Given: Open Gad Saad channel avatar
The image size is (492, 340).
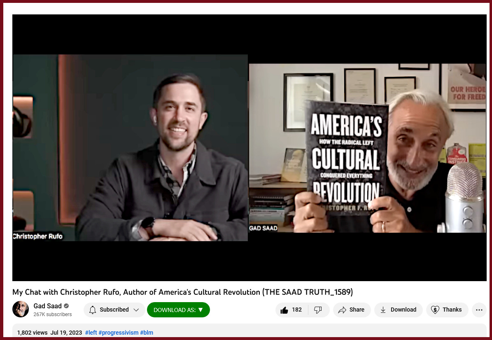Looking at the screenshot, I should [x=21, y=309].
